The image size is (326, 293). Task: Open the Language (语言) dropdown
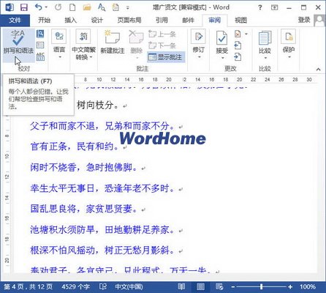(59, 44)
